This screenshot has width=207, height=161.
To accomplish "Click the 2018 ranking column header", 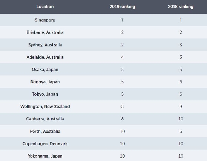I will [x=181, y=7].
